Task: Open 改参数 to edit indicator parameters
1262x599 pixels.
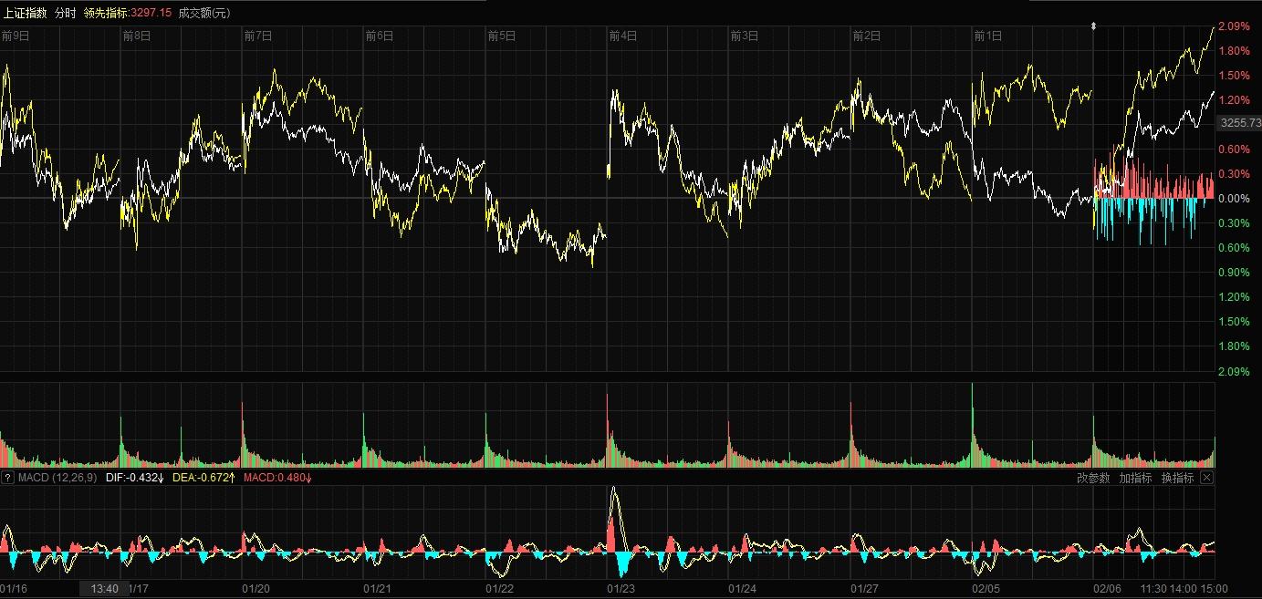Action: point(1093,478)
